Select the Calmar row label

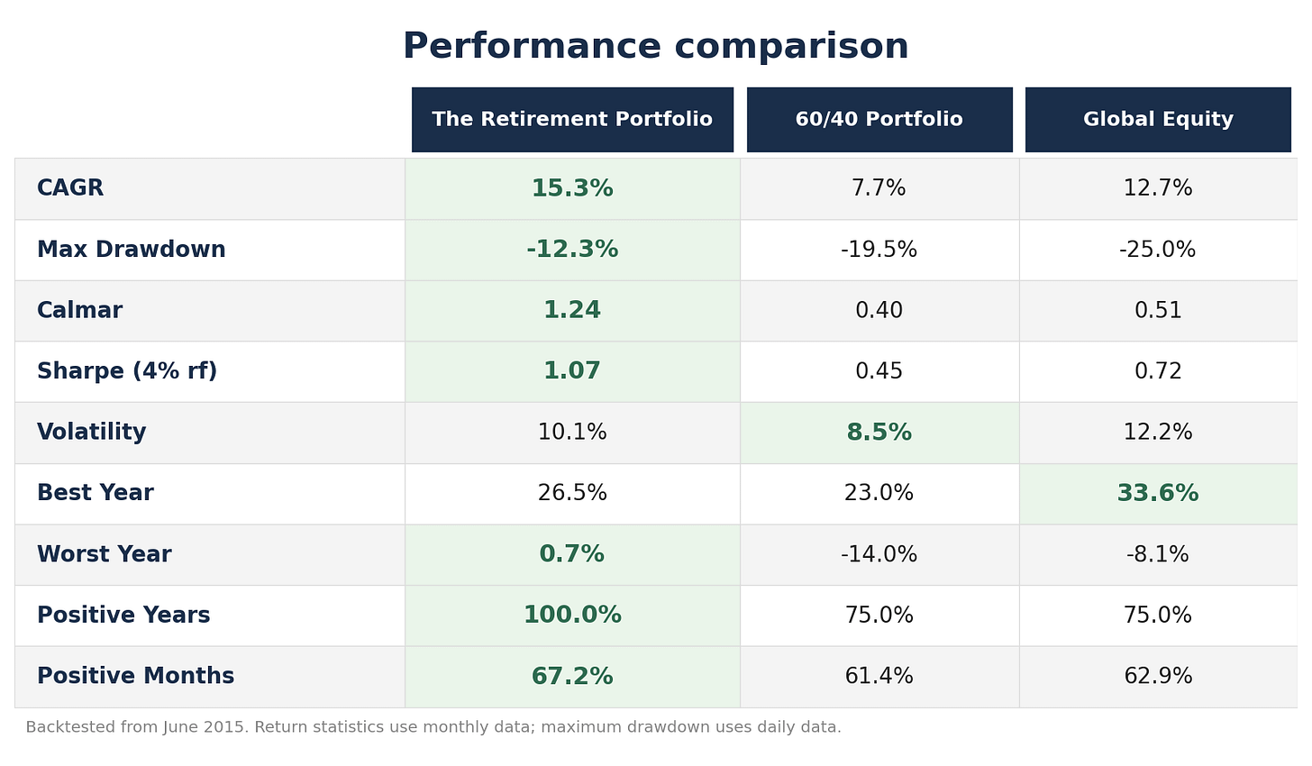pyautogui.click(x=80, y=311)
